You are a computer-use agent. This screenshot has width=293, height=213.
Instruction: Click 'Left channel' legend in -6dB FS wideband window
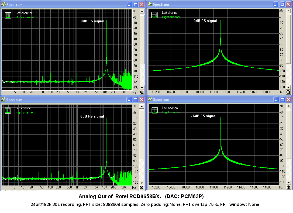(x=23, y=108)
